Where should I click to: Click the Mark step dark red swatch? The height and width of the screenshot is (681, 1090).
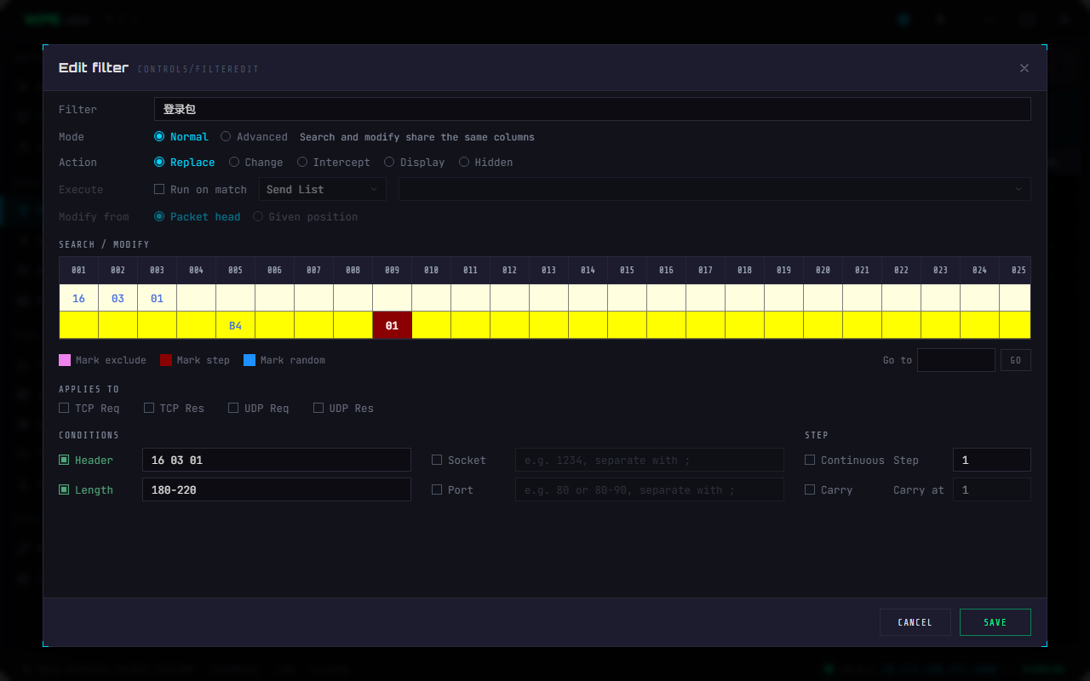pyautogui.click(x=166, y=360)
